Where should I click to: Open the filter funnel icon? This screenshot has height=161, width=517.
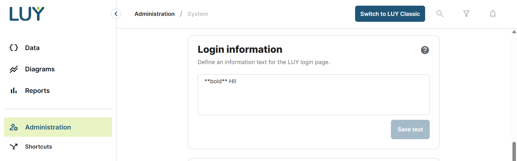(466, 14)
